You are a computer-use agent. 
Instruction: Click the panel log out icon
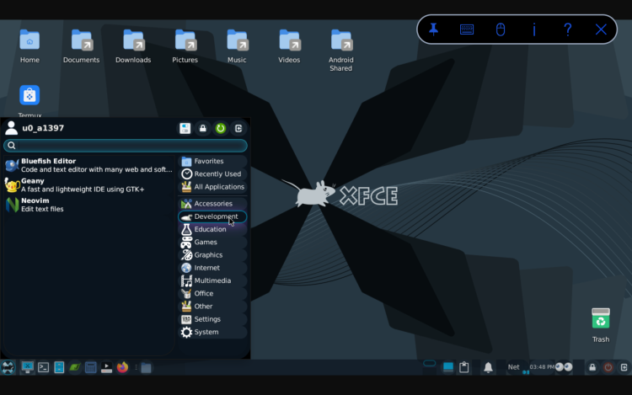[x=624, y=367]
